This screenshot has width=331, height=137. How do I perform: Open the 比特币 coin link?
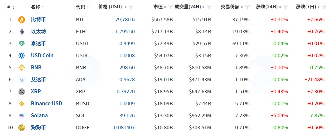[38, 20]
